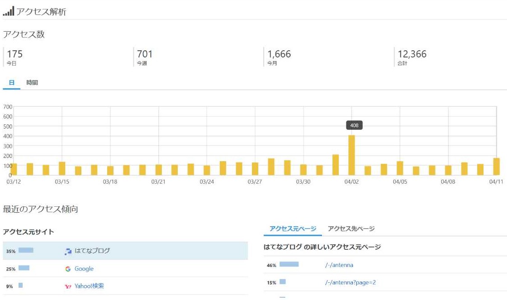The height and width of the screenshot is (300, 507).
Task: Open the Google referrer link
Action: 84,269
